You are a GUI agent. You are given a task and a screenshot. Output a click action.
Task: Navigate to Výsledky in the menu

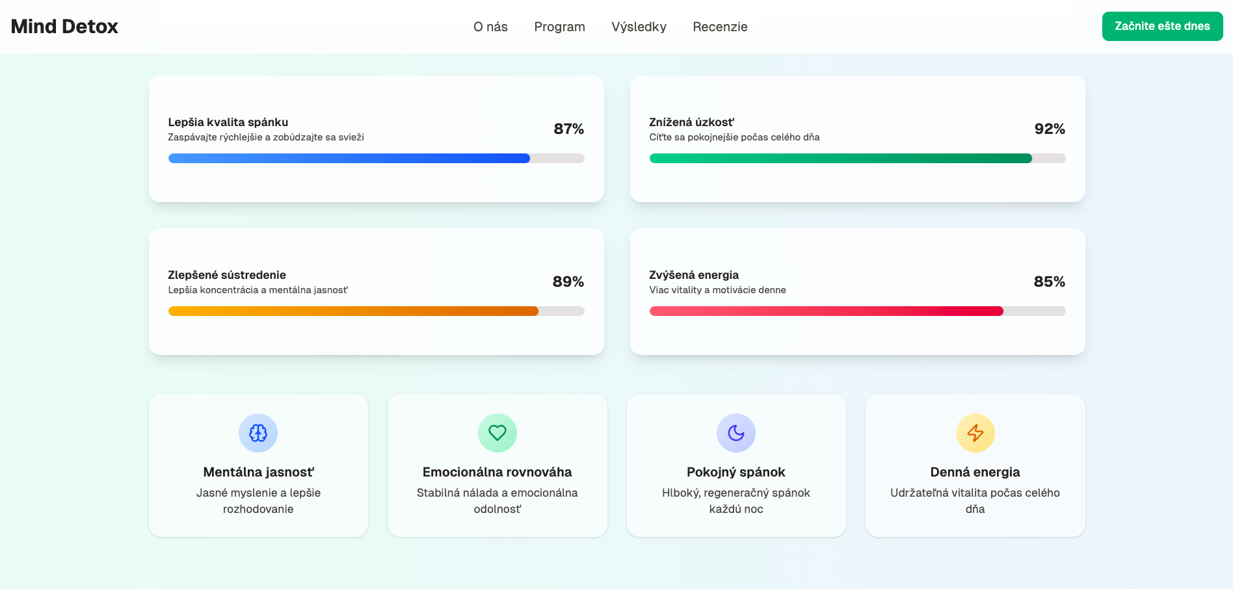click(639, 27)
